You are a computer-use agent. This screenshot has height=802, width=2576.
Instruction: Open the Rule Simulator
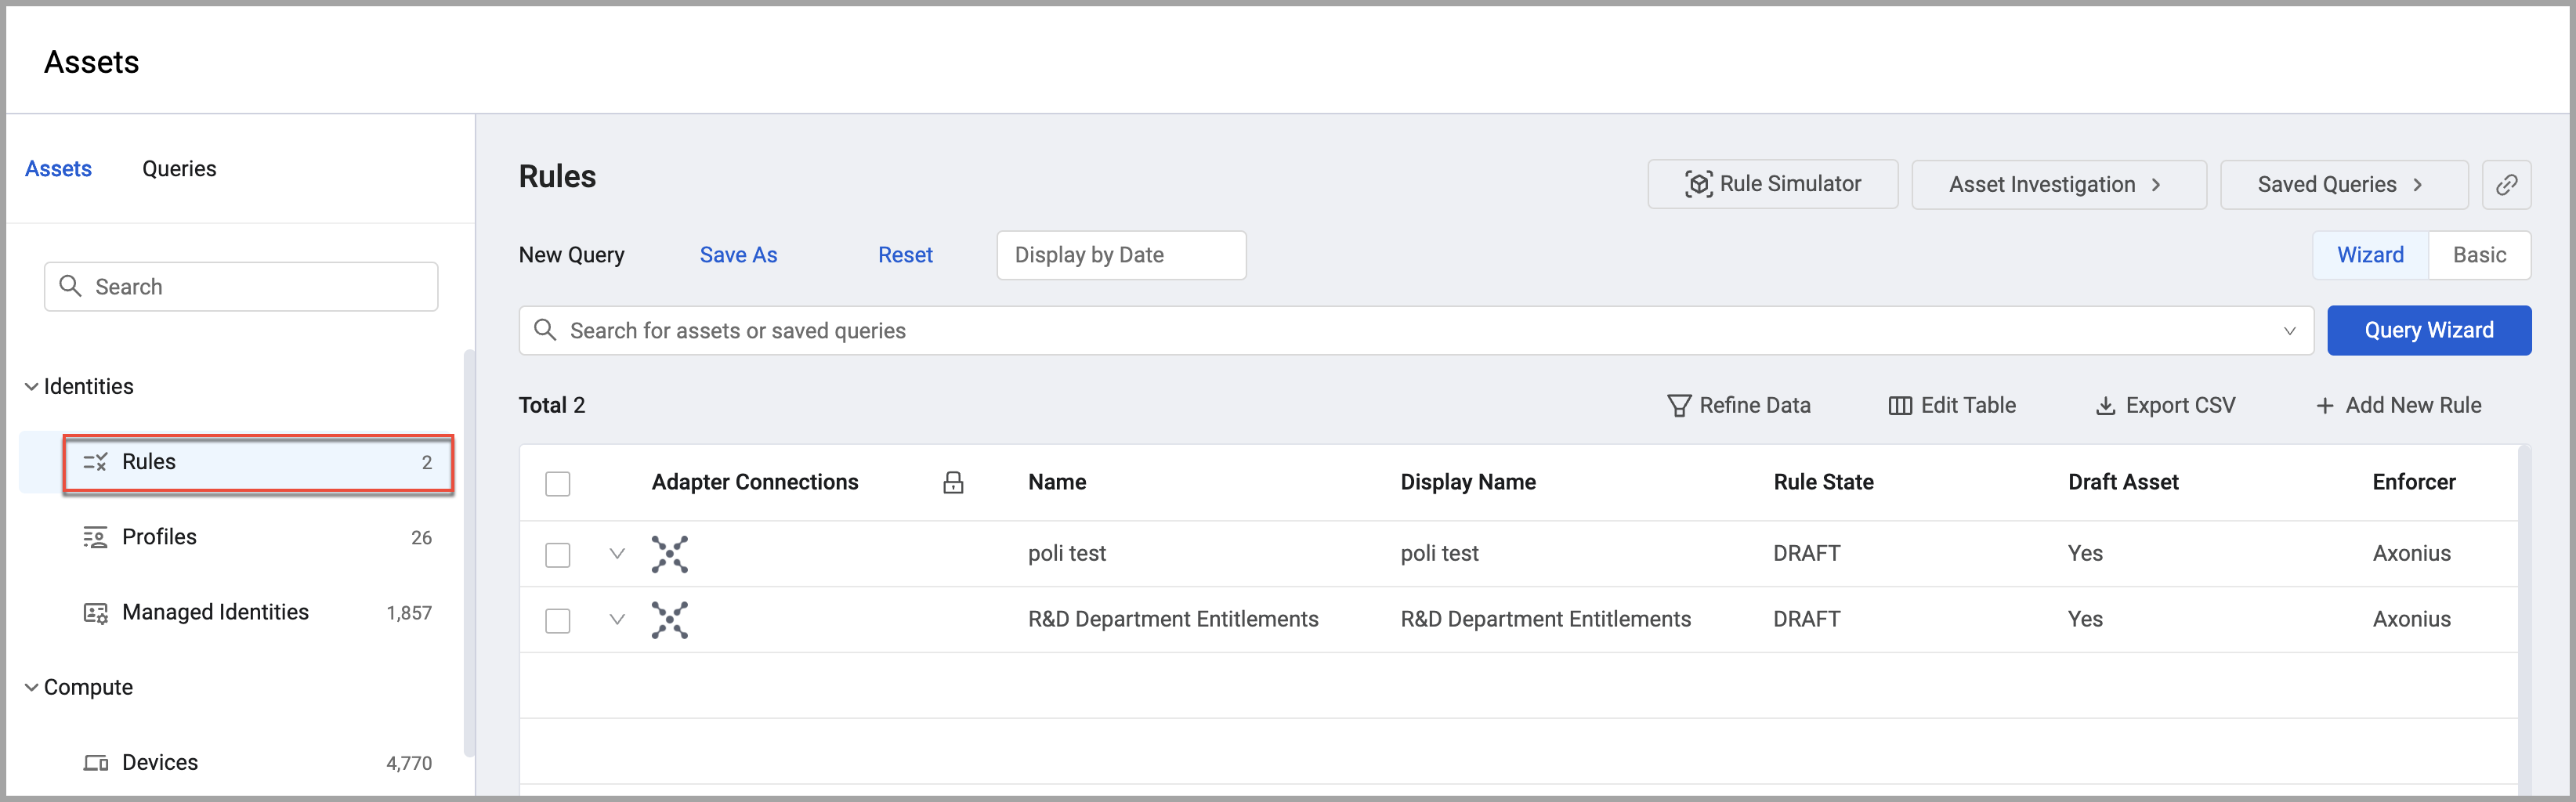pyautogui.click(x=1772, y=185)
